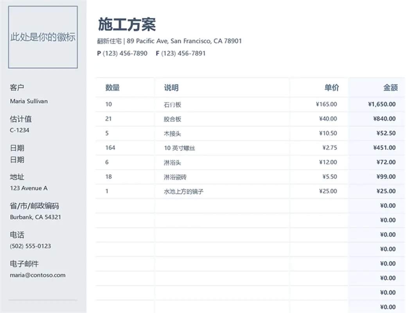Click the 金额 column header
Screen dimensions: 406x313
391,87
